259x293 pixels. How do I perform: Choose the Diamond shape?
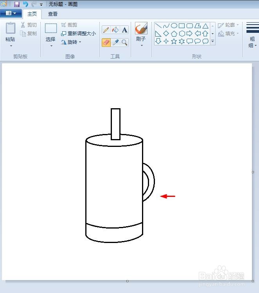[x=166, y=34]
